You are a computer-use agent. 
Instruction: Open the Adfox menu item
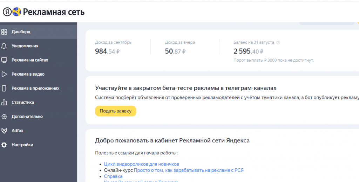click(x=39, y=131)
